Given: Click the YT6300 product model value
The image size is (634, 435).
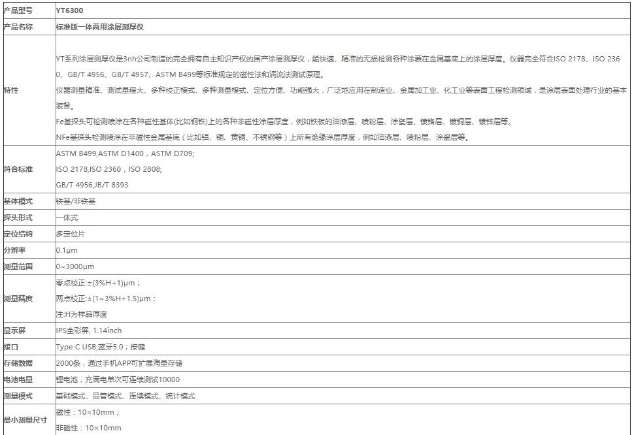Looking at the screenshot, I should click(x=70, y=10).
